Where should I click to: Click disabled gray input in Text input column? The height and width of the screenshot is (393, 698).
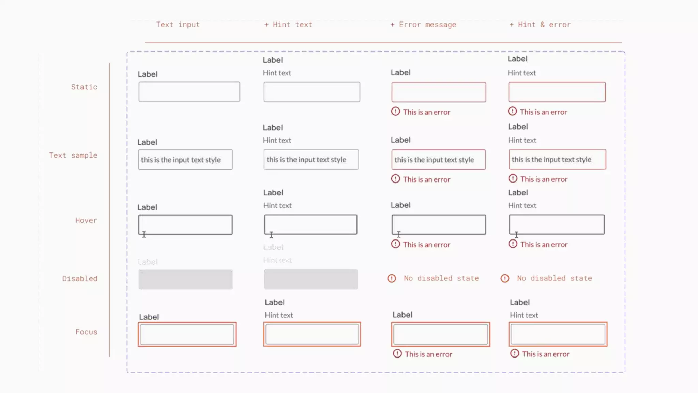pyautogui.click(x=185, y=279)
